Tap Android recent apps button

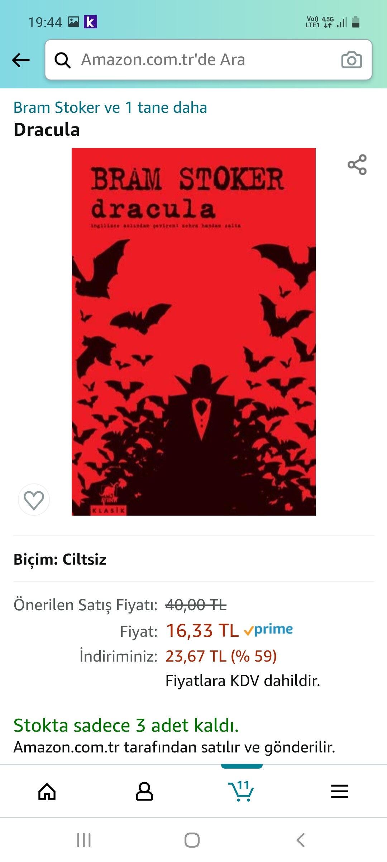84,840
